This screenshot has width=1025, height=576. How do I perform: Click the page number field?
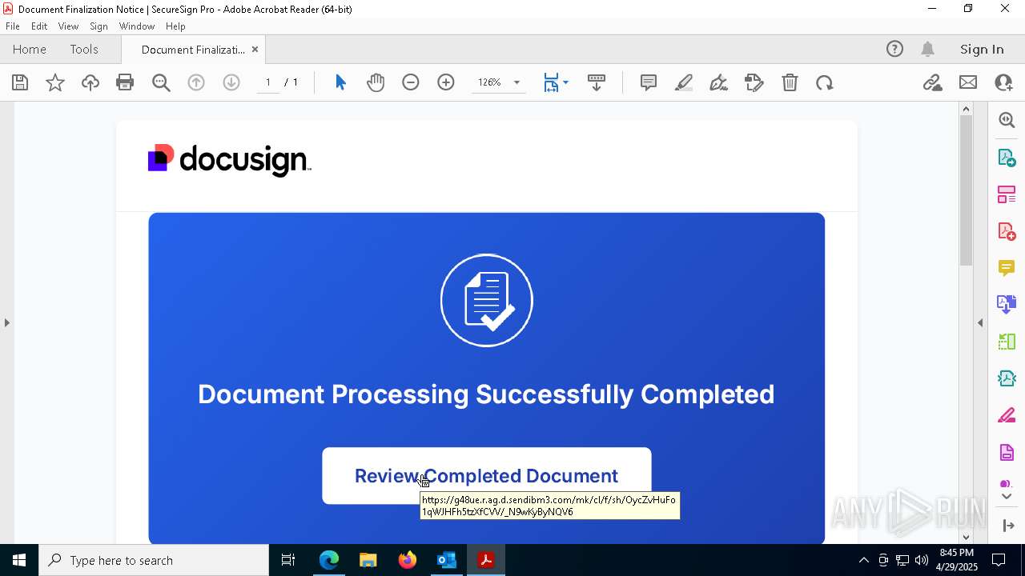coord(268,82)
